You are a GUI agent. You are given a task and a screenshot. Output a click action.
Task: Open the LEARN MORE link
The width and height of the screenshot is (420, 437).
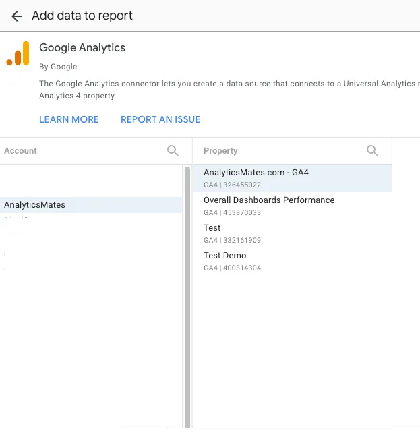point(69,119)
